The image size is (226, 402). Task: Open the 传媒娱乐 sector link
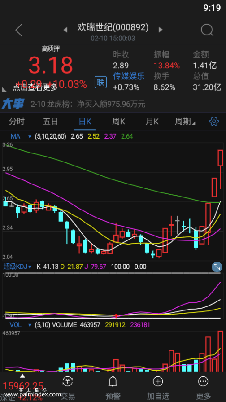coord(129,76)
